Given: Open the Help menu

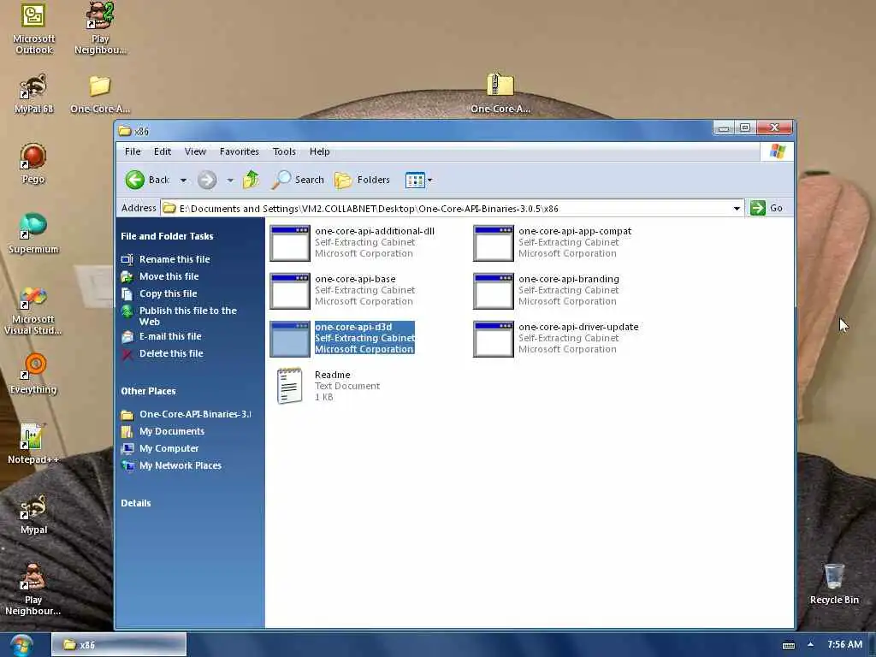Looking at the screenshot, I should coord(320,151).
